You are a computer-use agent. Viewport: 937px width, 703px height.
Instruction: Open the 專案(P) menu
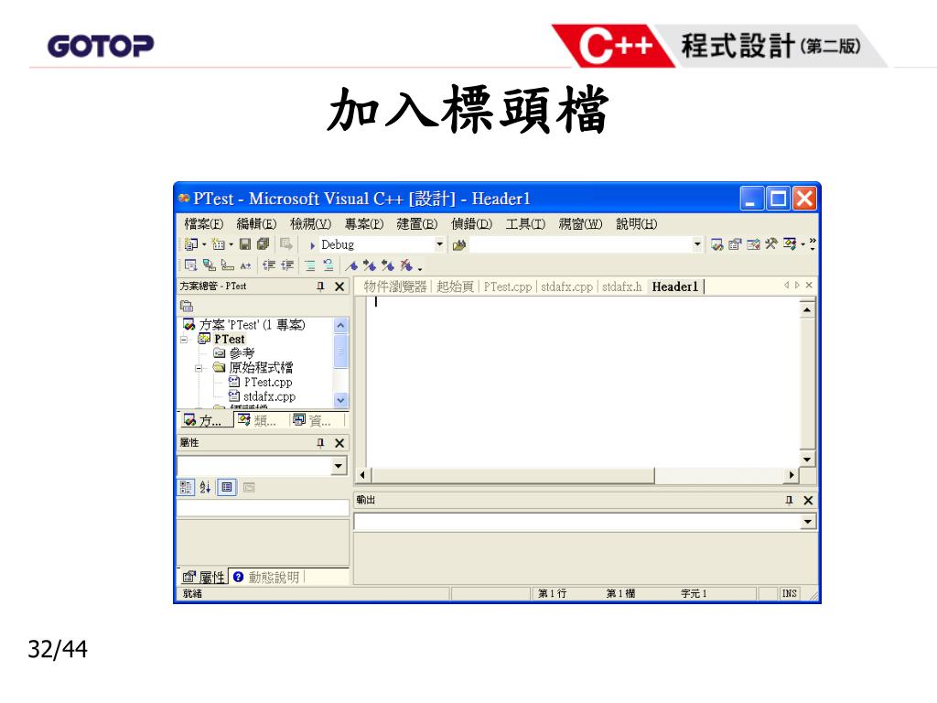coord(364,224)
